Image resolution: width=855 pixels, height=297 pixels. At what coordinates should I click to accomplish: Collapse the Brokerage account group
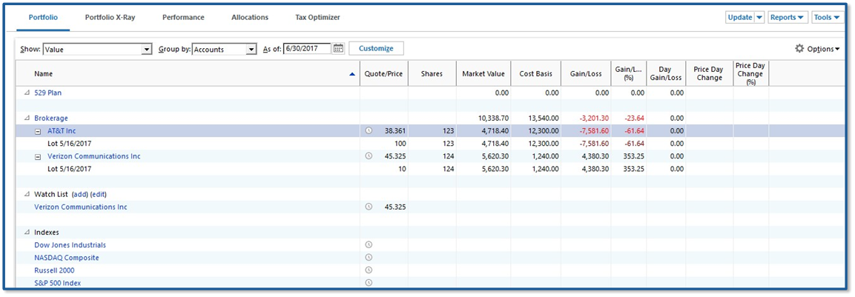pos(27,119)
